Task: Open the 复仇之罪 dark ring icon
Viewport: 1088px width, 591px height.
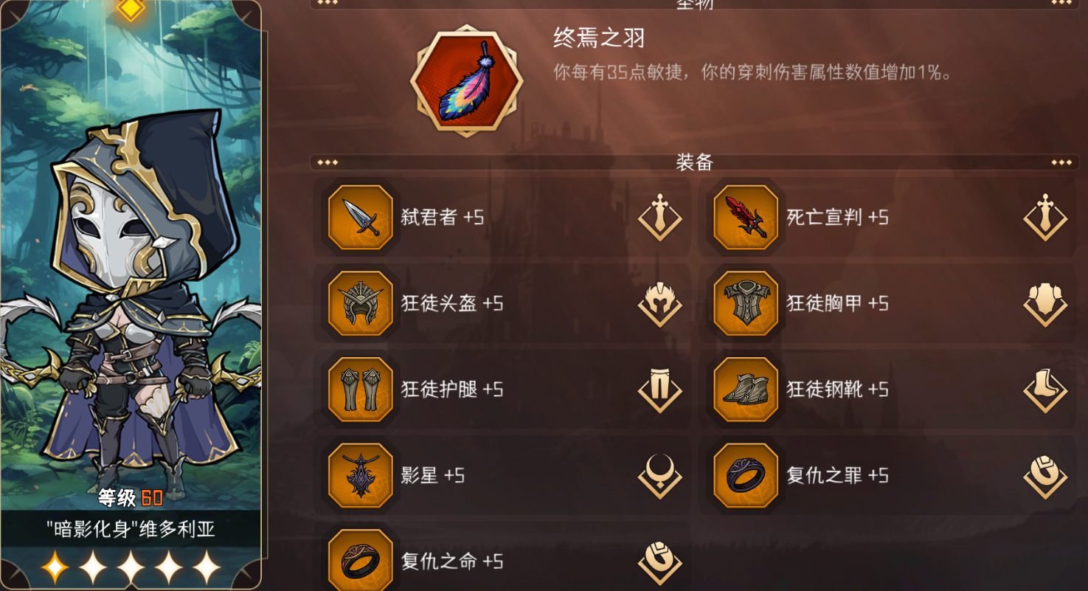Action: pyautogui.click(x=746, y=476)
